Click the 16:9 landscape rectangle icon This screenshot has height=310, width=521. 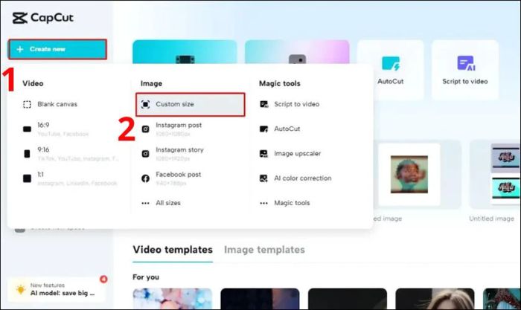click(x=27, y=129)
